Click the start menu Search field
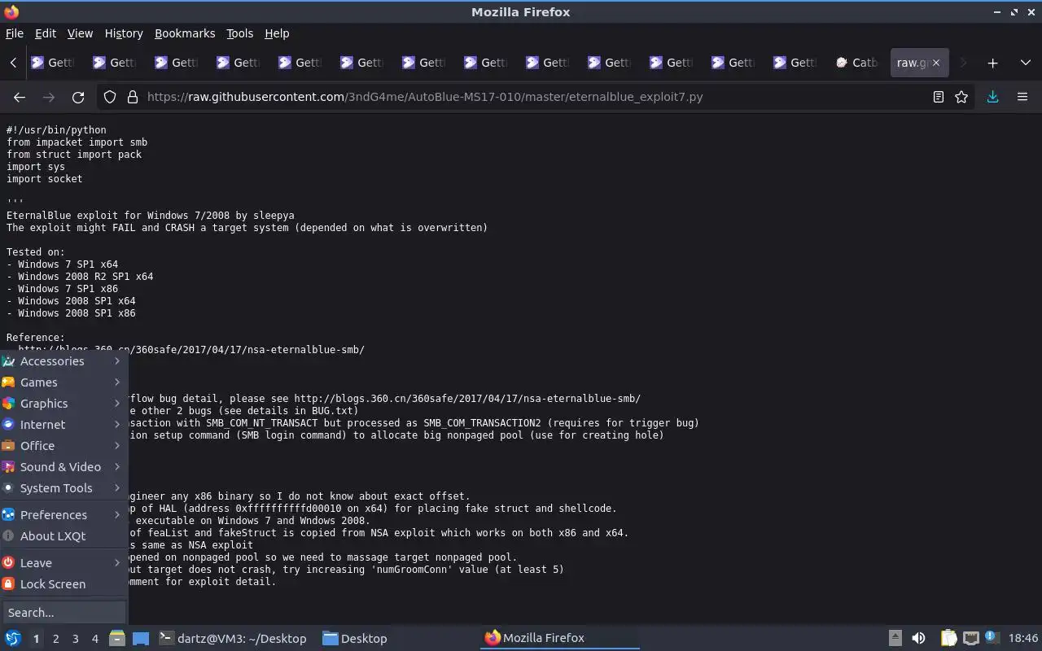Image resolution: width=1042 pixels, height=651 pixels. coord(63,613)
